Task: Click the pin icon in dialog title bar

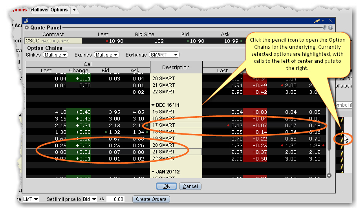Action: pyautogui.click(x=317, y=20)
